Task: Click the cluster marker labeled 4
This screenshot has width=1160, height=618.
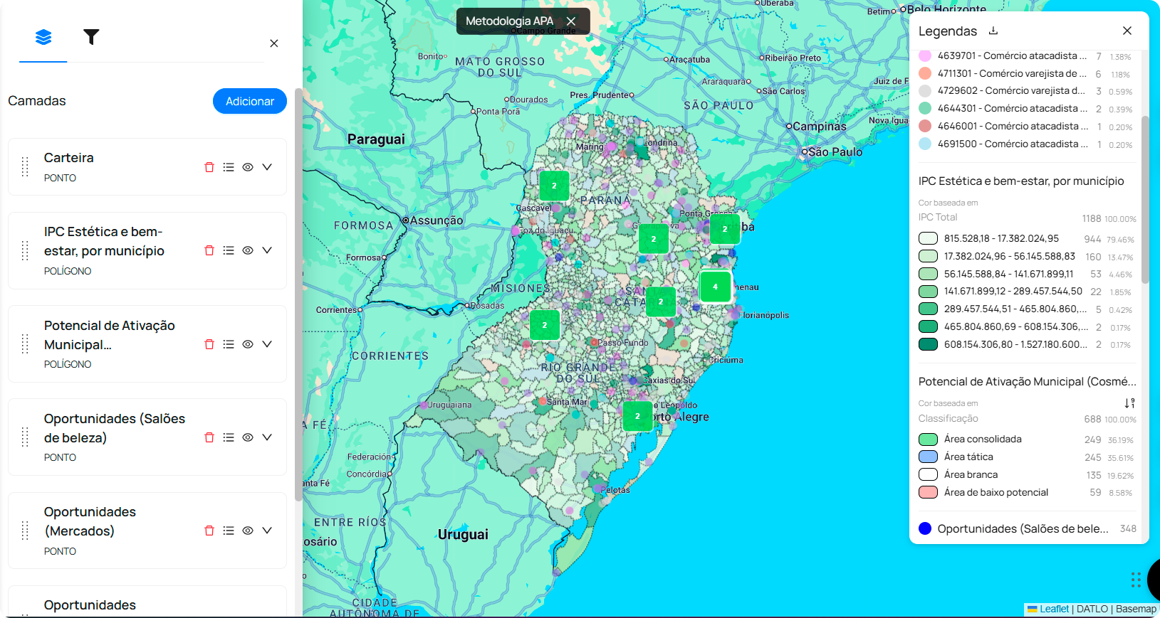Action: [715, 287]
